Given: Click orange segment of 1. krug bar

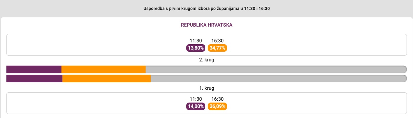Looking at the screenshot, I should (106, 78).
